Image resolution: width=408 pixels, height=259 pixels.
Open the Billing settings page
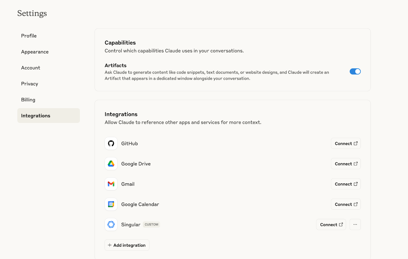coord(28,100)
